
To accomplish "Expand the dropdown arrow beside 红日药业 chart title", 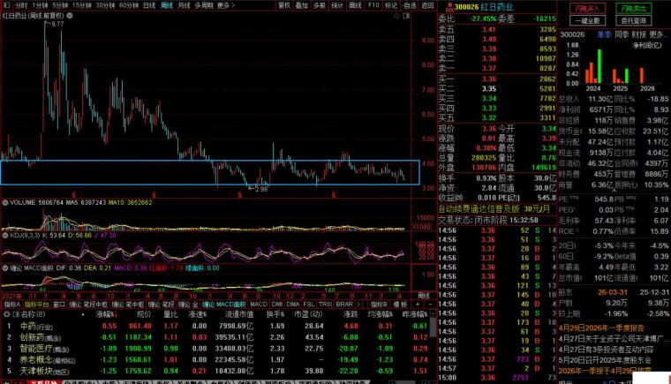I will click(x=70, y=15).
